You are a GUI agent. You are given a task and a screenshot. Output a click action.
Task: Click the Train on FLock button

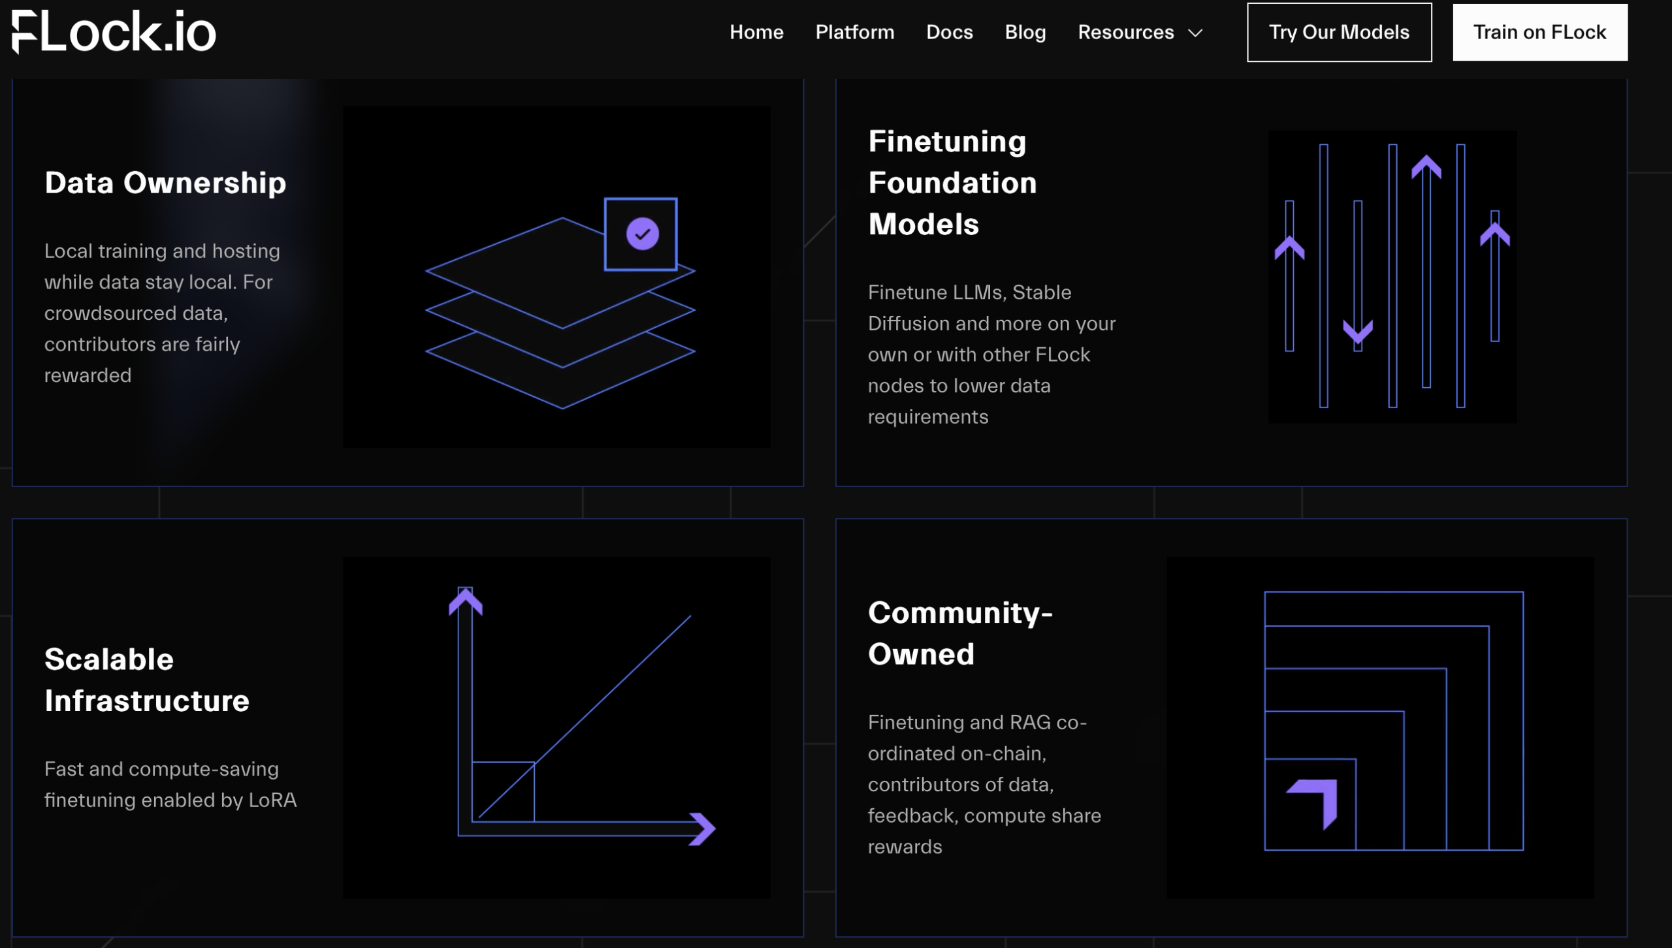[x=1540, y=32]
